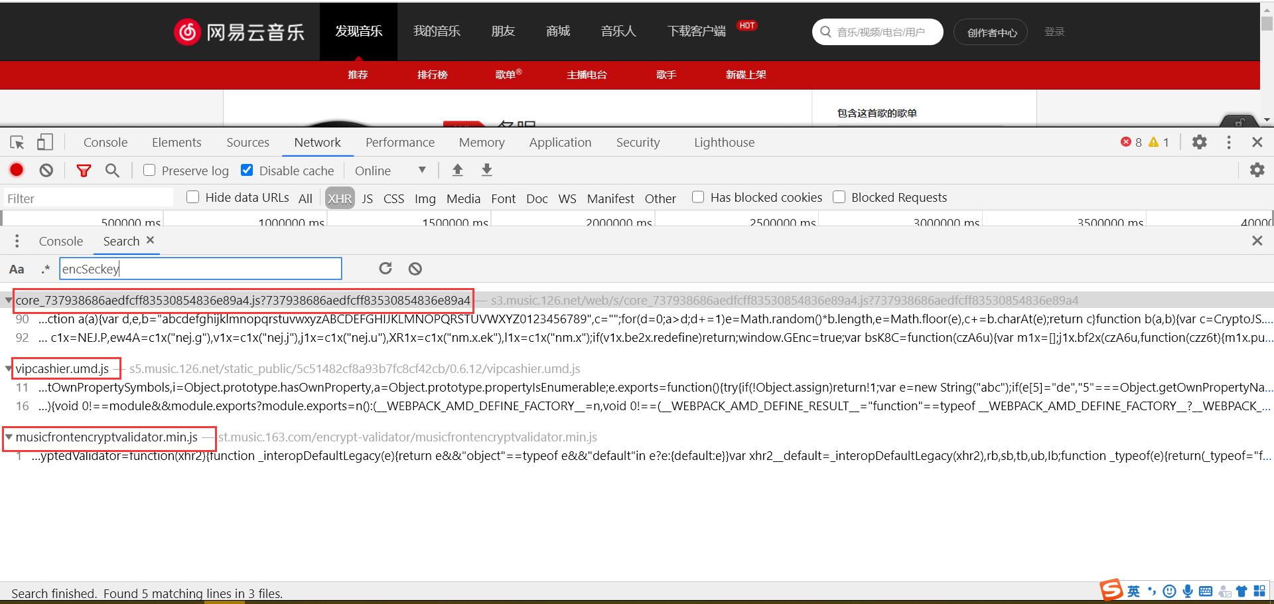Image resolution: width=1274 pixels, height=604 pixels.
Task: Click the NetEase Cloud Music logo
Action: 240,32
